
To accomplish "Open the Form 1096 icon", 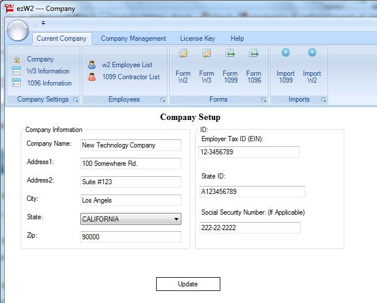I will 254,53.
